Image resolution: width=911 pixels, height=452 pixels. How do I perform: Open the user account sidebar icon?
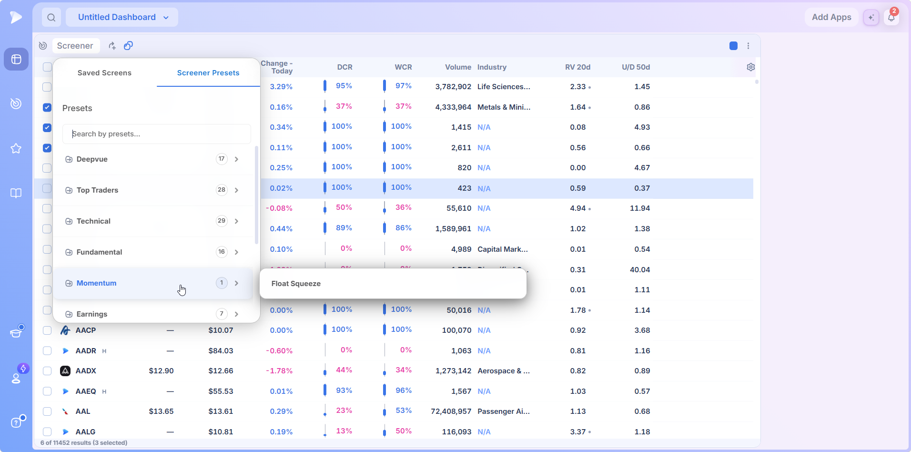point(16,378)
